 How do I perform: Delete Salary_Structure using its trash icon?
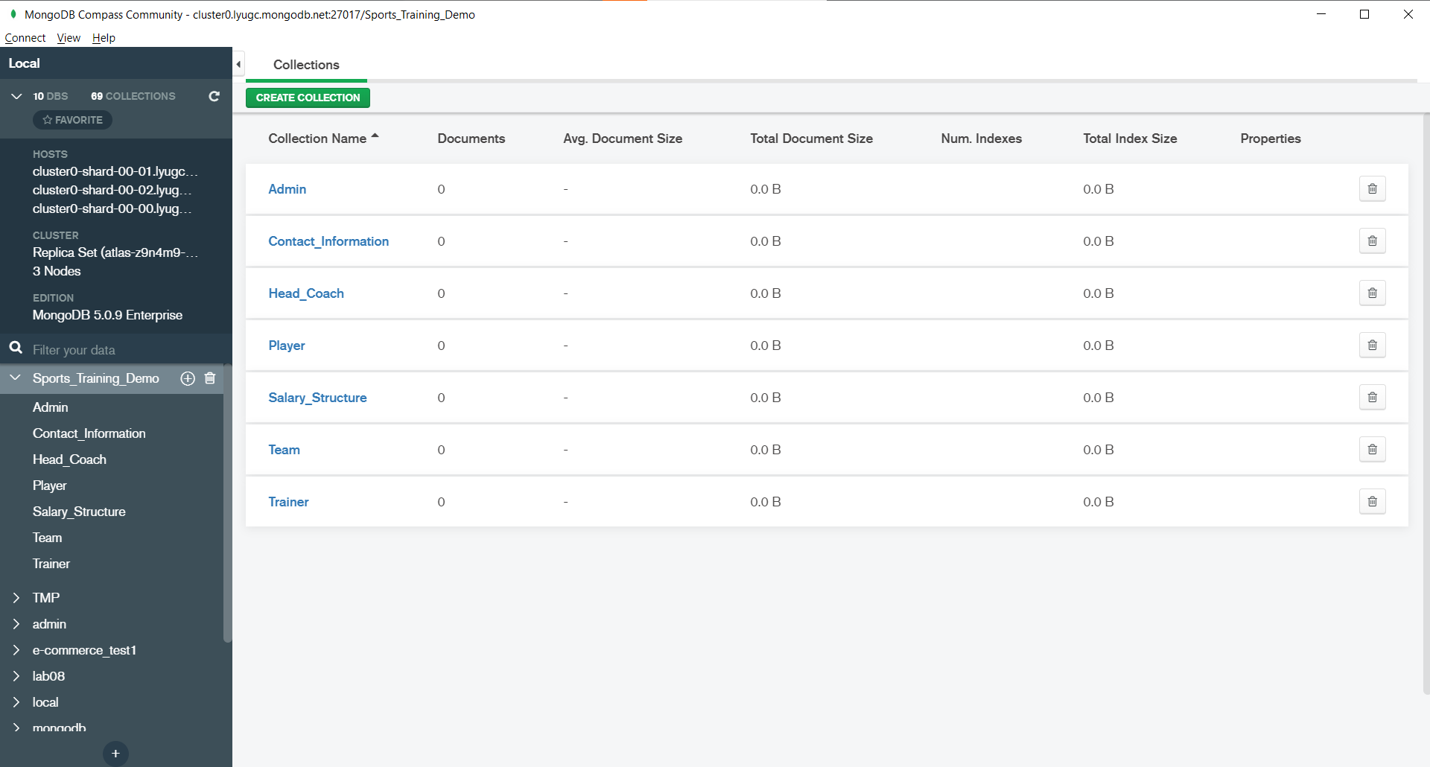(1372, 398)
